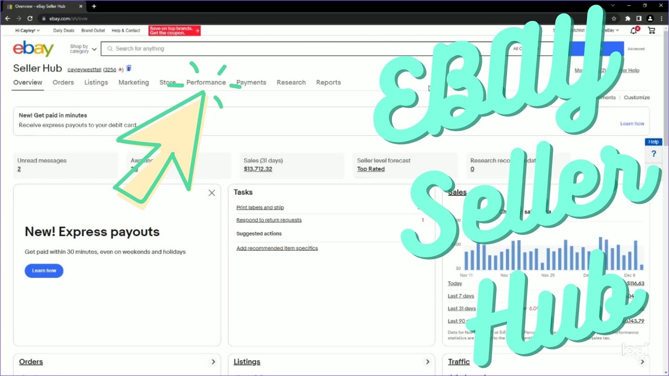Viewport: 669px width, 376px height.
Task: Click the browser address bar URL
Action: coord(68,18)
